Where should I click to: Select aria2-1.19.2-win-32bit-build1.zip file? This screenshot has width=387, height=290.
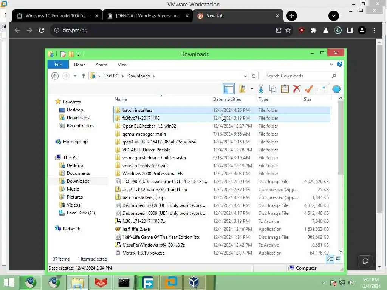point(221,190)
